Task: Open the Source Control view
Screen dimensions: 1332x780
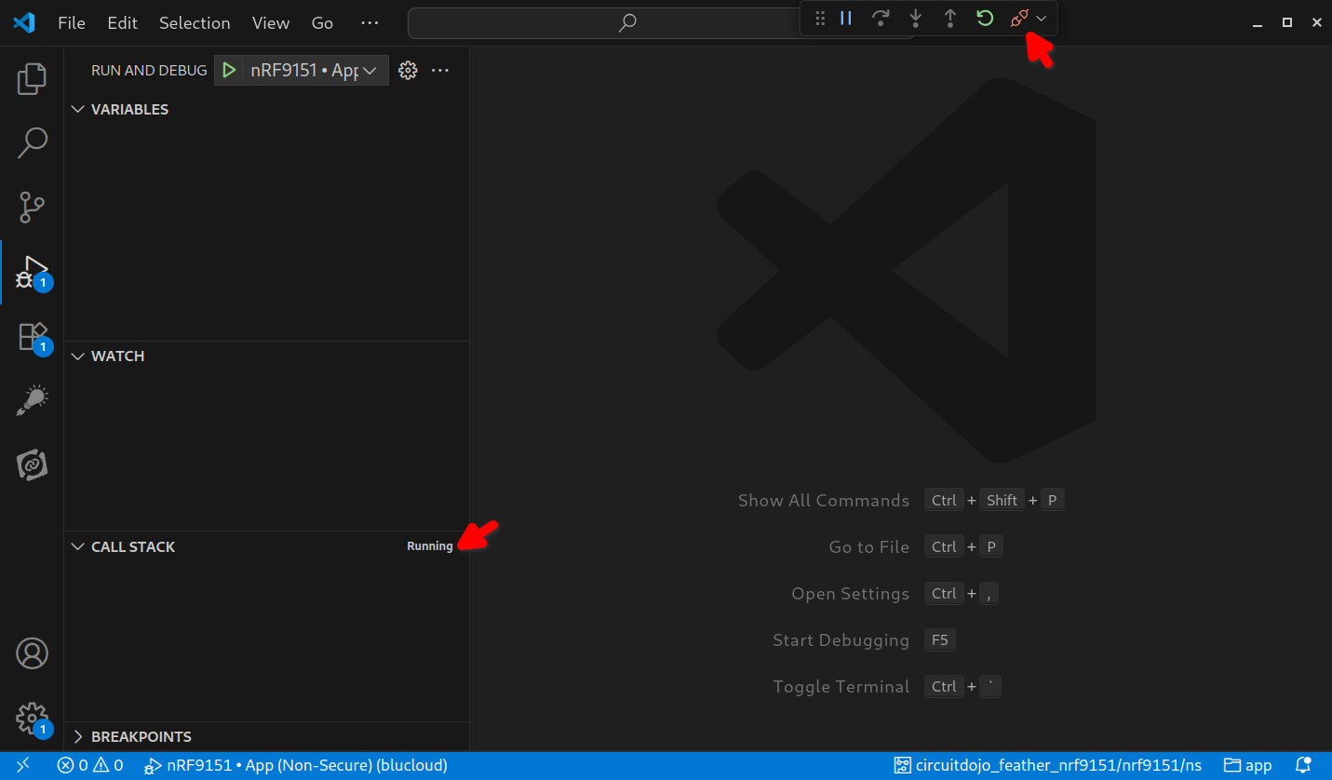Action: pyautogui.click(x=32, y=208)
